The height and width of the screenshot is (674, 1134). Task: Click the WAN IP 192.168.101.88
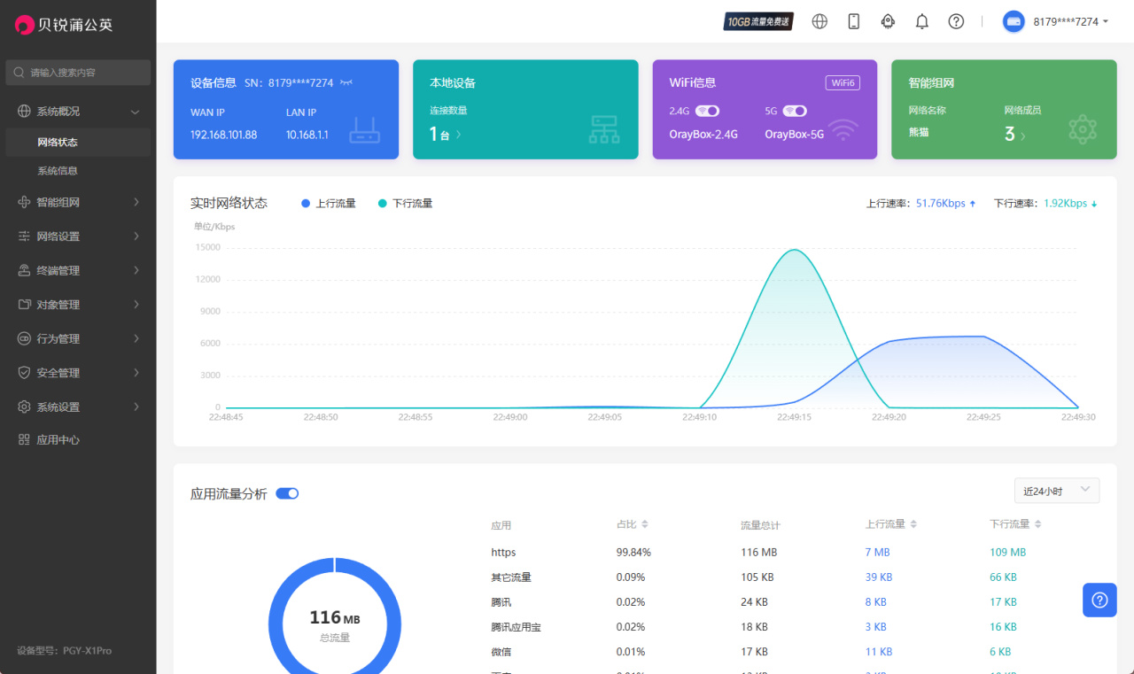click(223, 135)
